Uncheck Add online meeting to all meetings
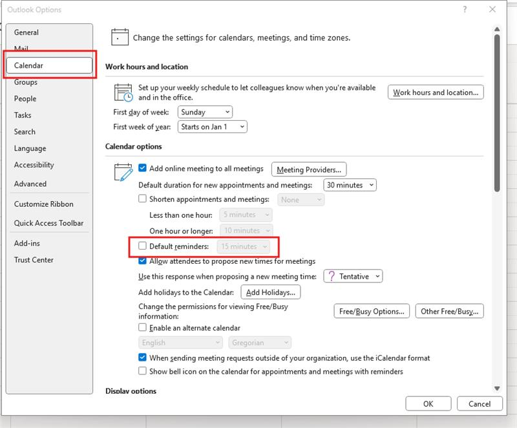 coord(142,168)
